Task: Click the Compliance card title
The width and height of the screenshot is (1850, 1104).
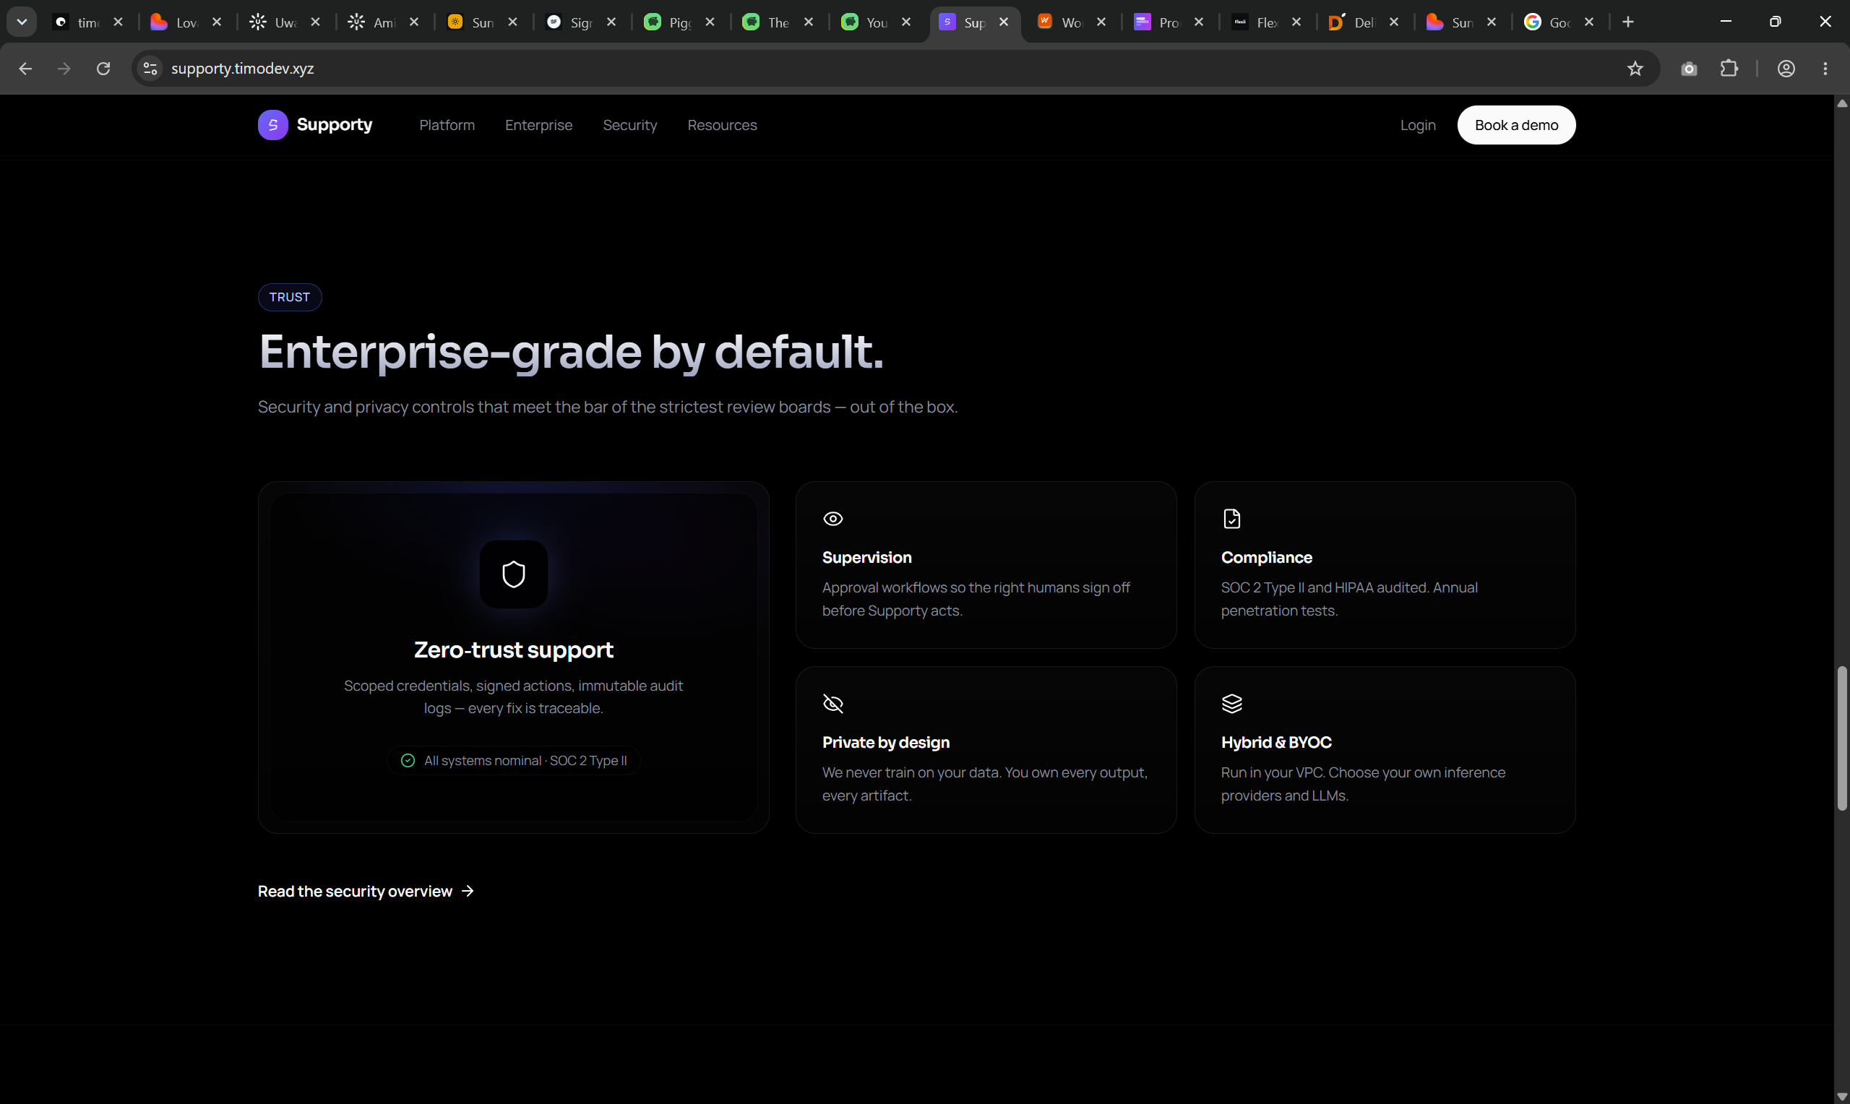Action: tap(1266, 557)
